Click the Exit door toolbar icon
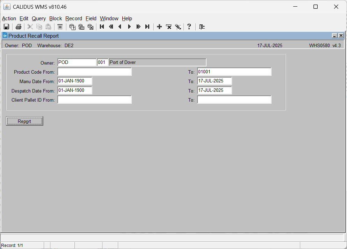This screenshot has width=347, height=249. pyautogui.click(x=202, y=27)
